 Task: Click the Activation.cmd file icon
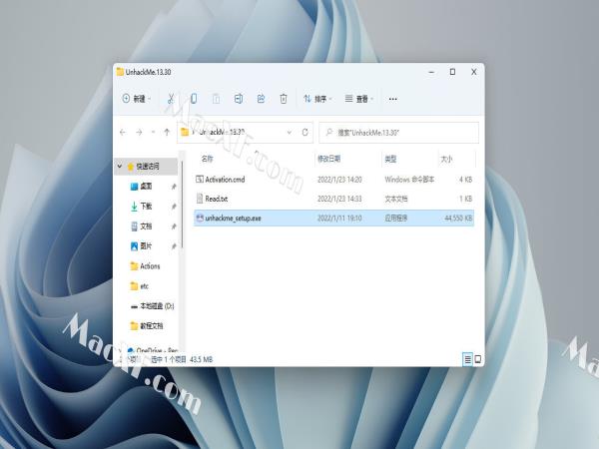(x=200, y=179)
